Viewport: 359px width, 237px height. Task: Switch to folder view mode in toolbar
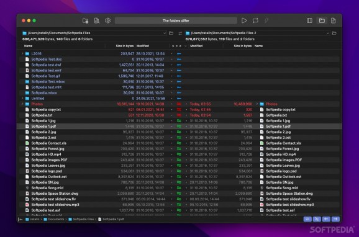322,20
